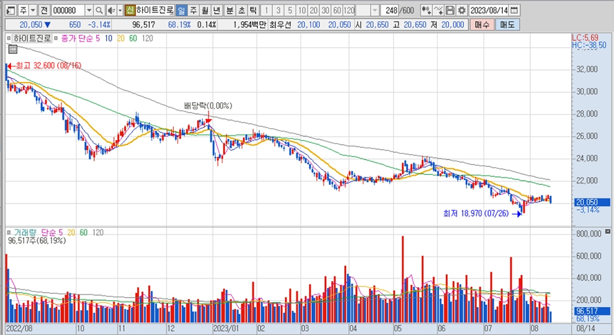Click the window layout icon top-left
This screenshot has height=335, width=614.
[10, 11]
